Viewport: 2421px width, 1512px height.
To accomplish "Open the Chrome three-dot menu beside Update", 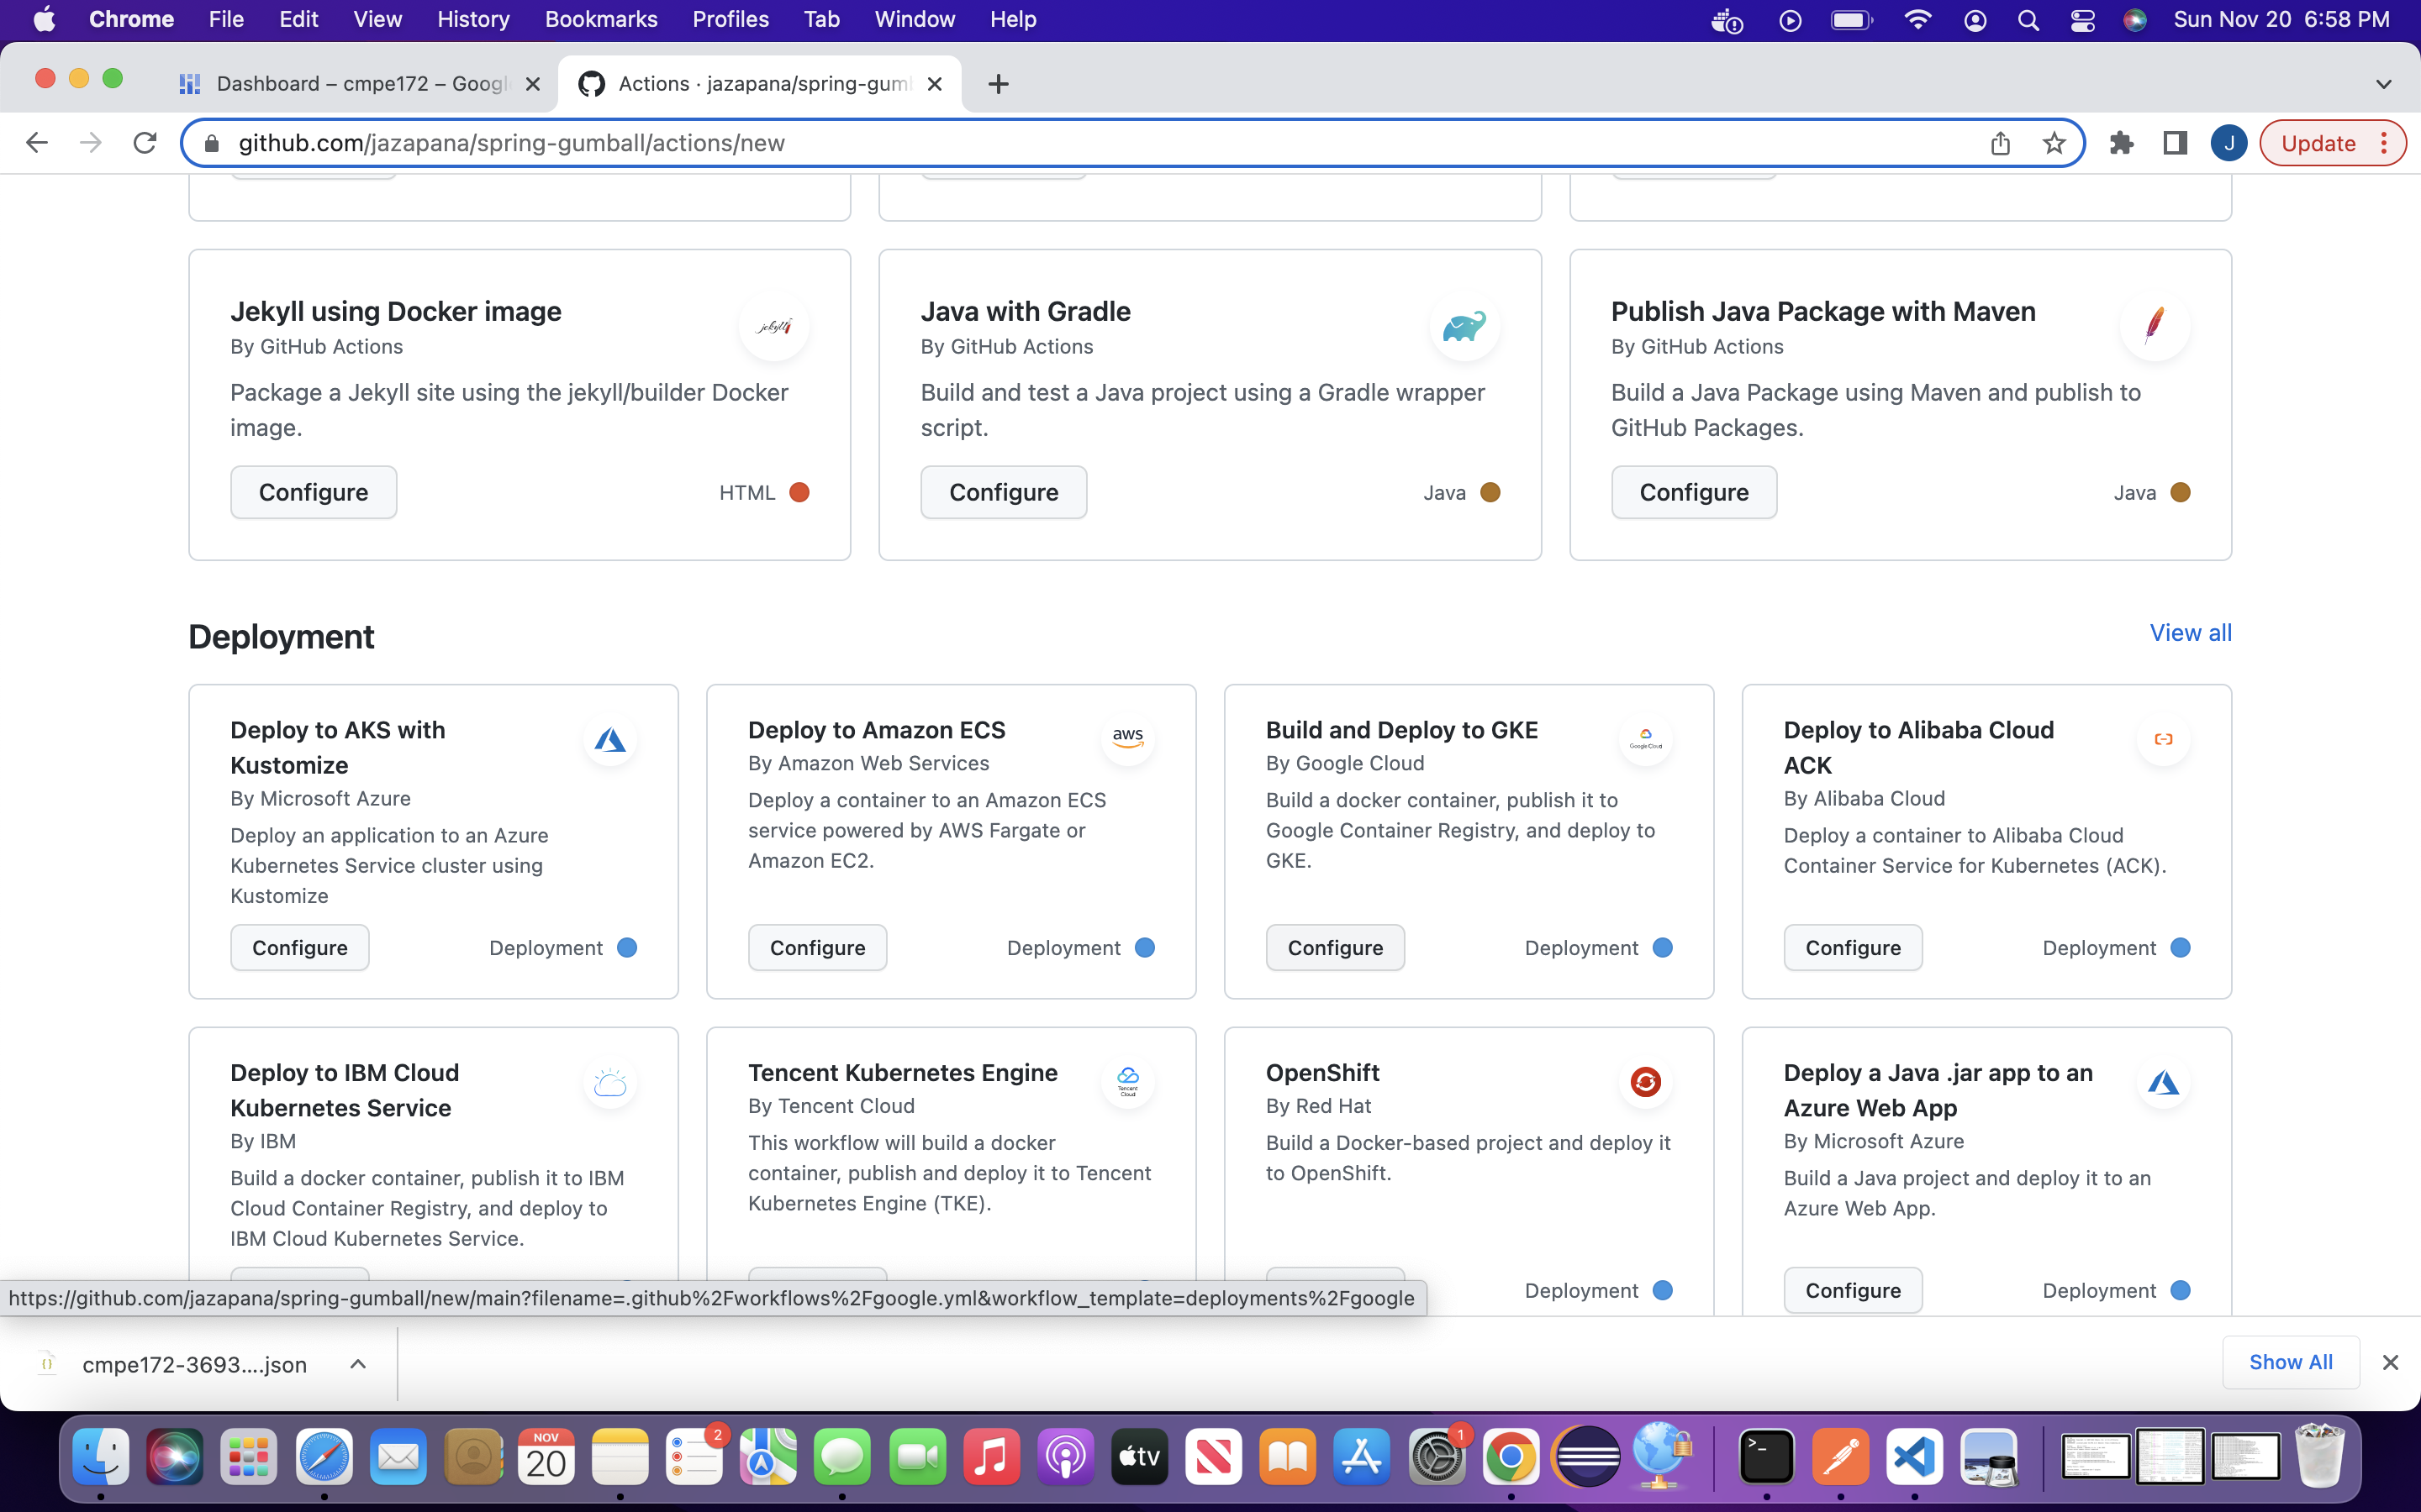I will (x=2385, y=143).
